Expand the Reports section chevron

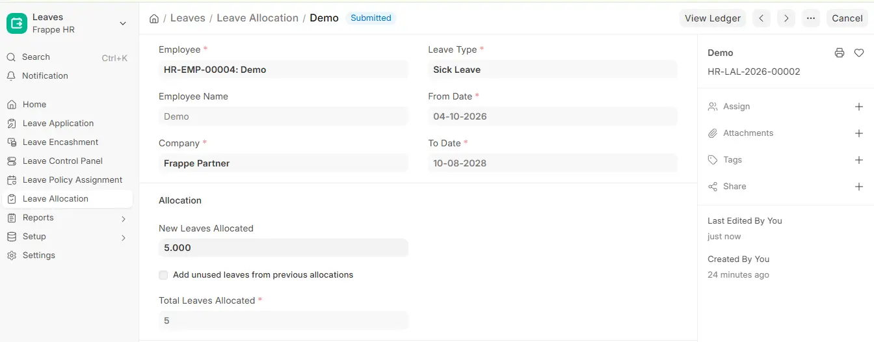click(x=124, y=219)
